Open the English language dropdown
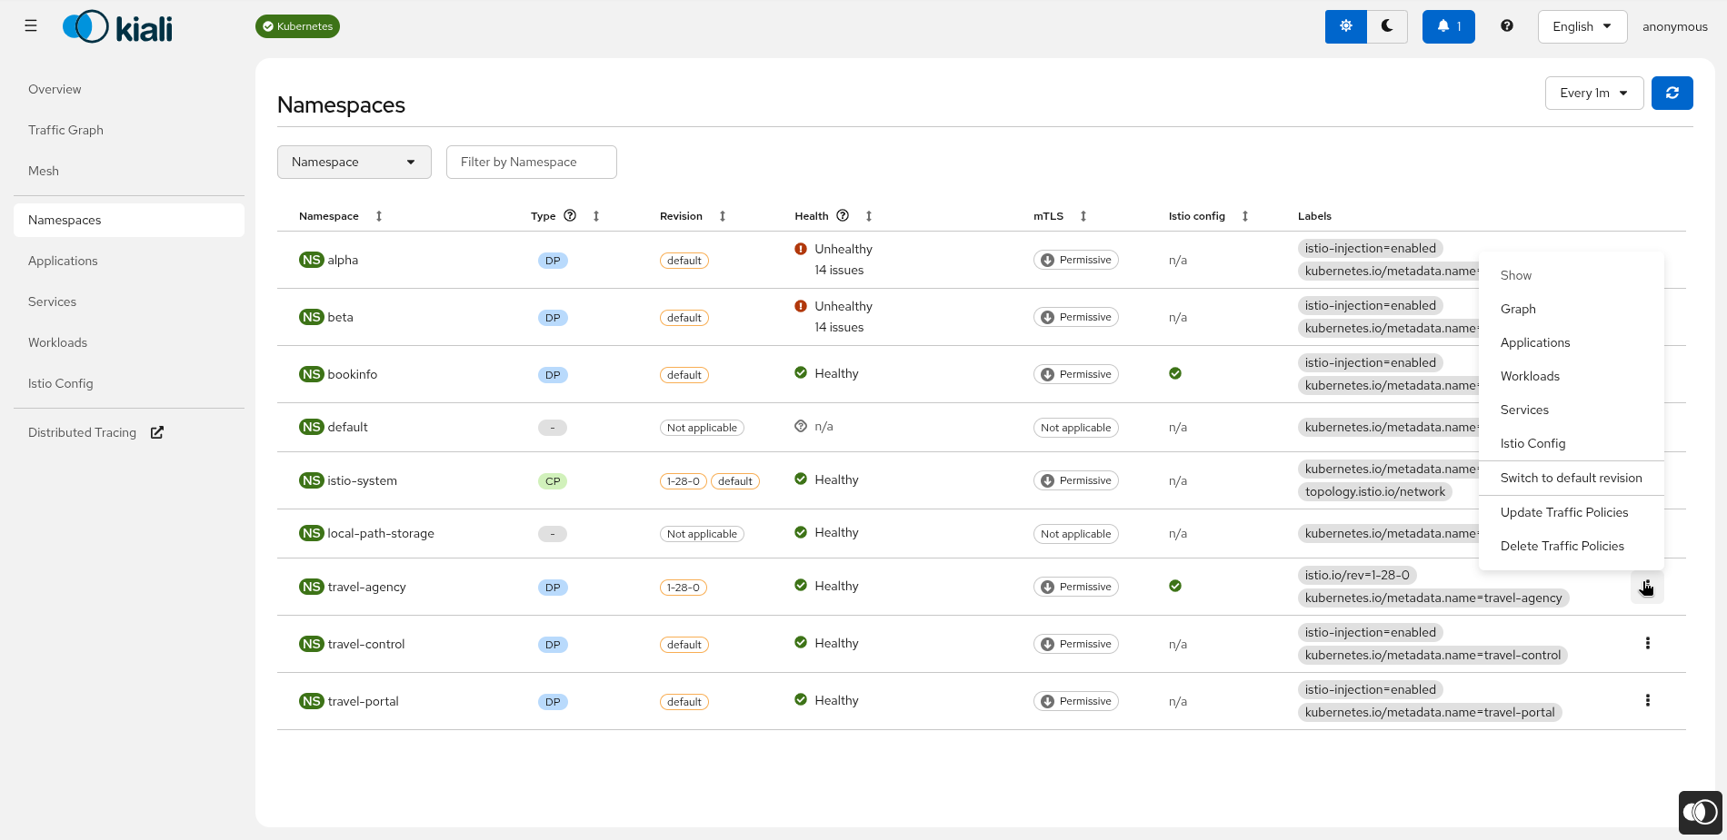The image size is (1727, 840). 1582,26
